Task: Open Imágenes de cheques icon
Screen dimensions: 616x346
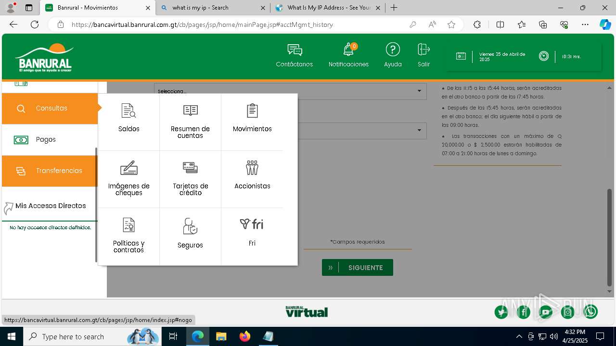Action: [128, 168]
